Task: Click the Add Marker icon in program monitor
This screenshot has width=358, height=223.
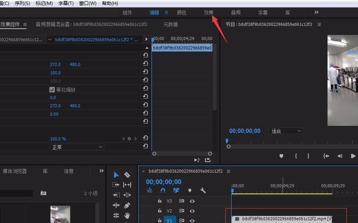Action: coord(281,156)
